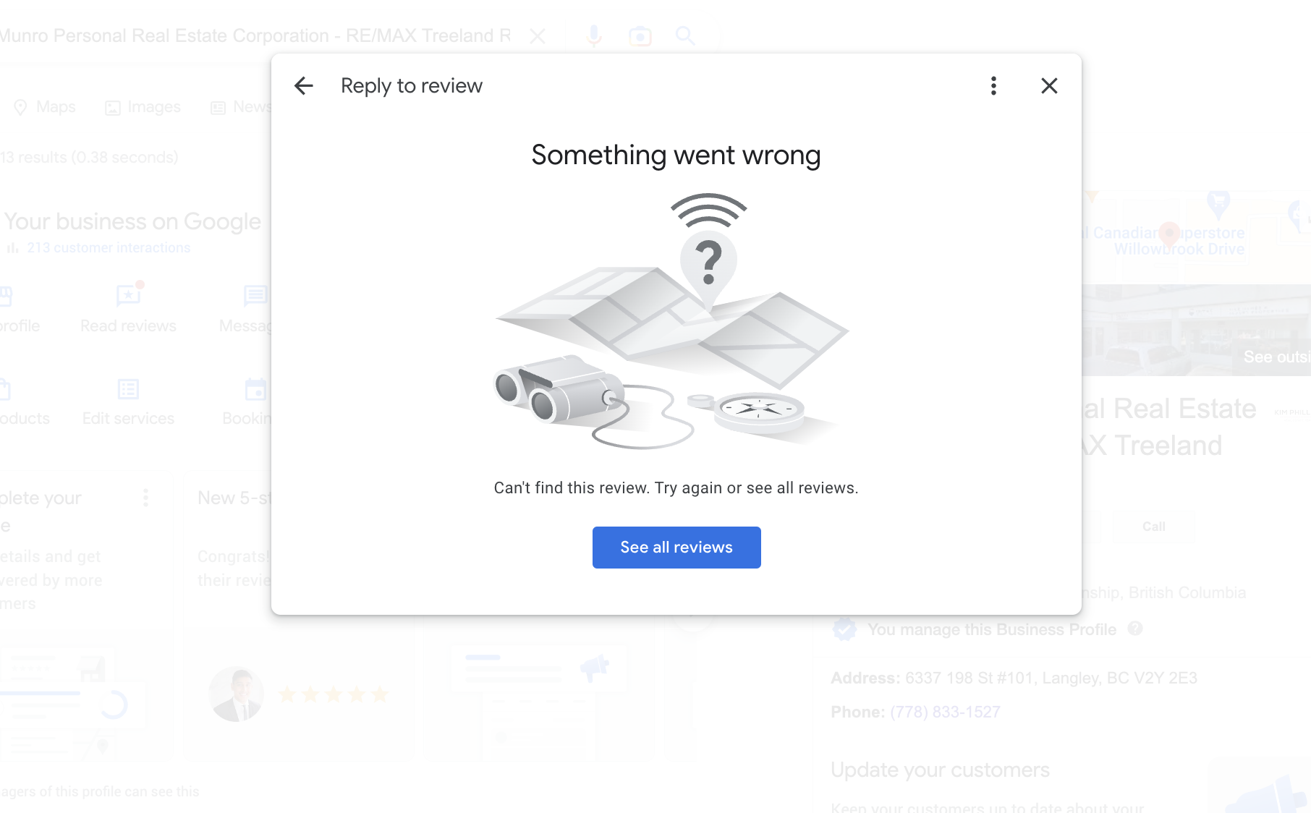Viewport: 1311px width, 813px height.
Task: Switch to the Maps tab
Action: pyautogui.click(x=45, y=107)
